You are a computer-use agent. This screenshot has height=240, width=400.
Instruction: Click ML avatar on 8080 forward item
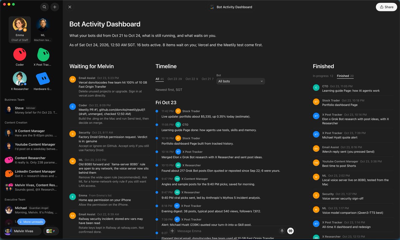[x=73, y=161]
